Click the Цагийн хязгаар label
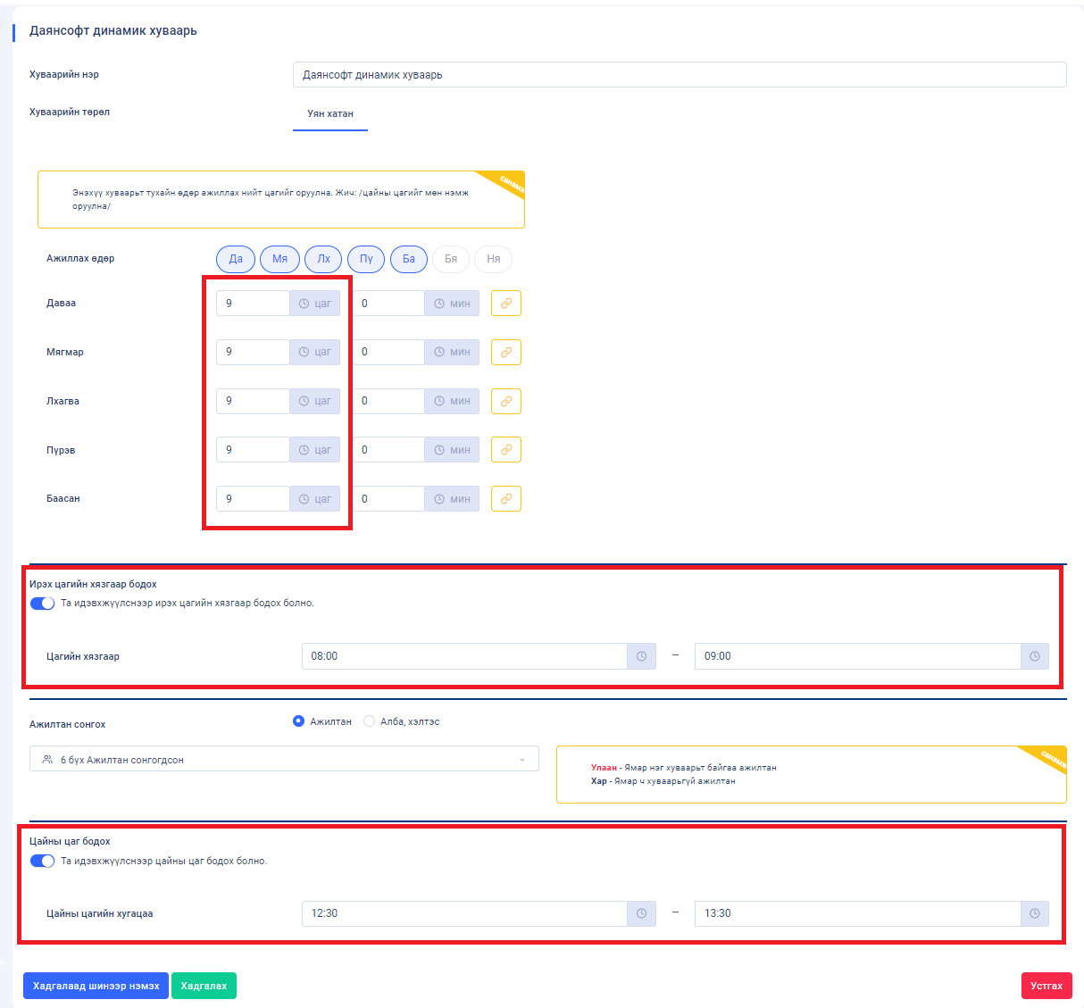The width and height of the screenshot is (1084, 1008). pos(83,656)
